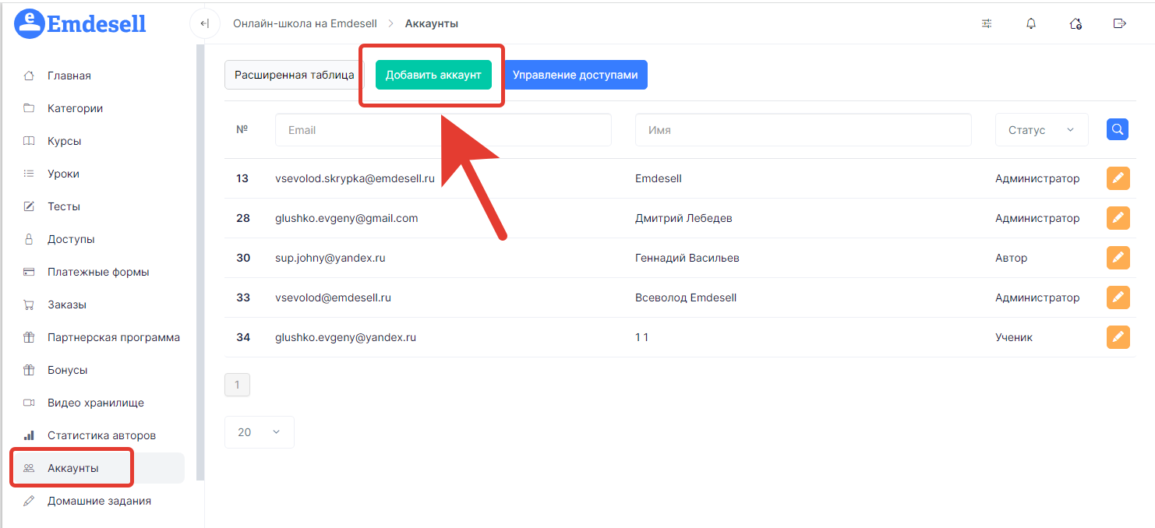Click the home settings icon in header
The image size is (1155, 528).
(x=1076, y=23)
